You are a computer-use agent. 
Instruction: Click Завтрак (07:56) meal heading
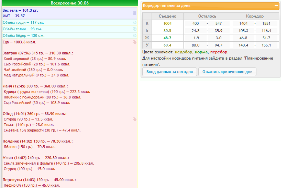[x=38, y=53]
